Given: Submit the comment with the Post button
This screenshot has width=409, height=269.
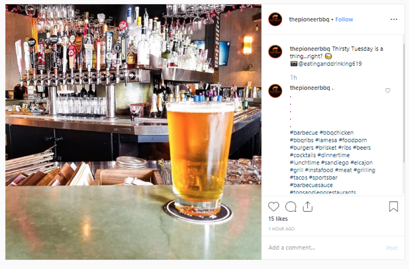Looking at the screenshot, I should (x=392, y=248).
